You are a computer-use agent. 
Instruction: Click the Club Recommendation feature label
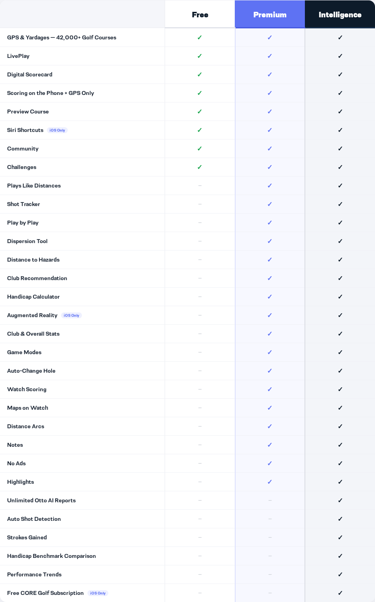[37, 278]
